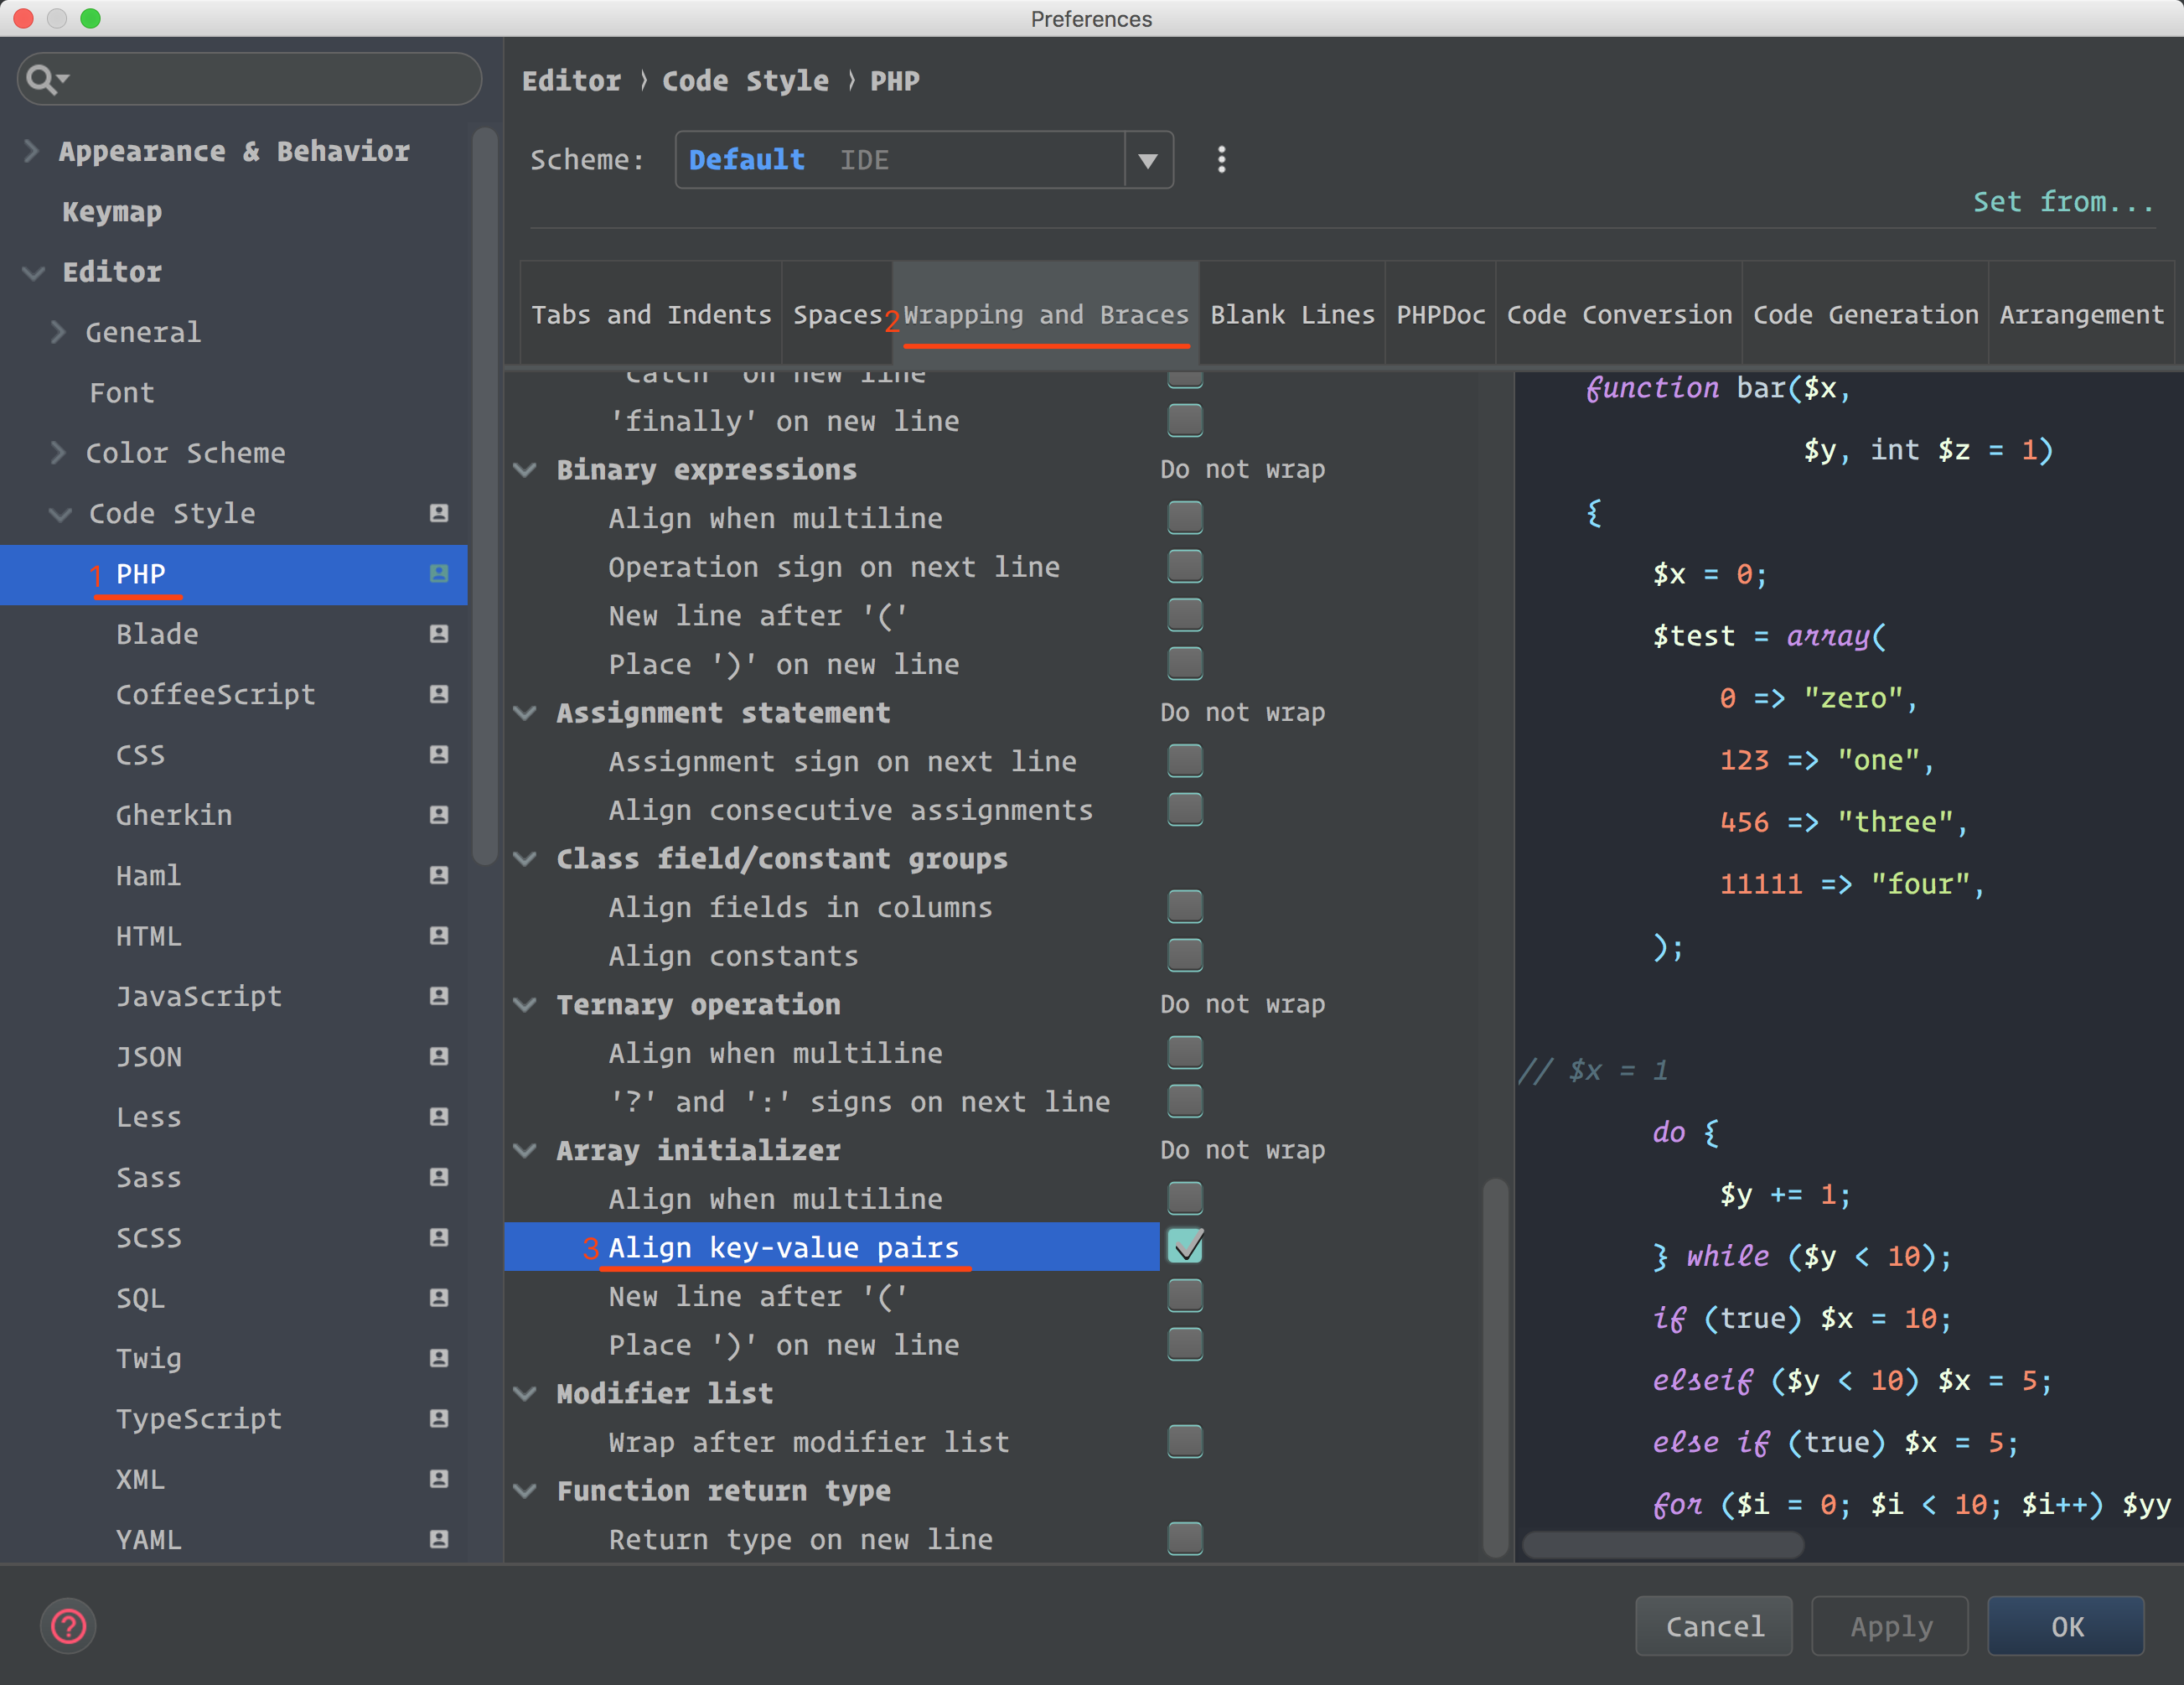Click project-level icon next to Code Style

(x=438, y=513)
